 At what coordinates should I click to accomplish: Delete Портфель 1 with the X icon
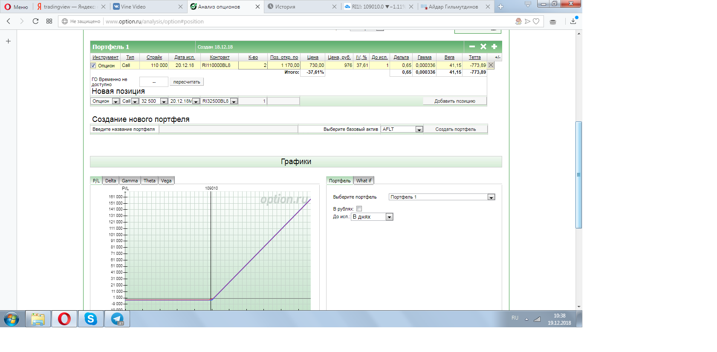tap(483, 46)
